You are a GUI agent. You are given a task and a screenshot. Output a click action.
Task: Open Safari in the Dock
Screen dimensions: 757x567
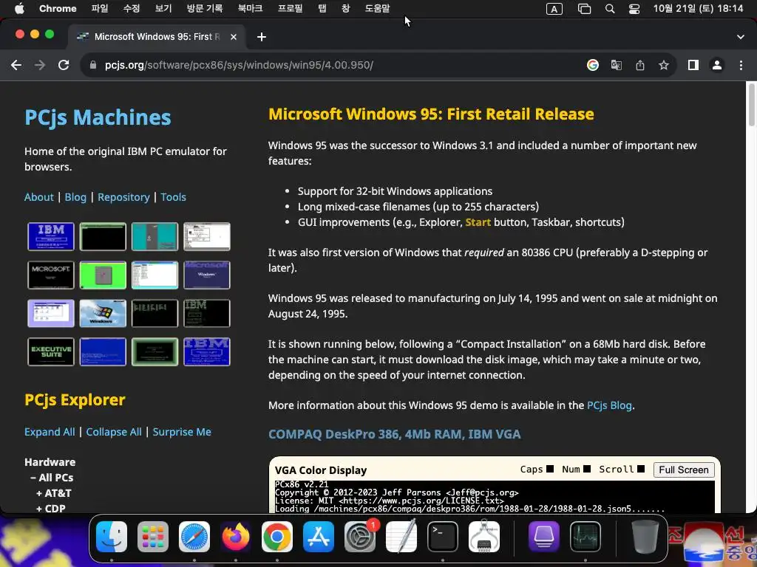coord(194,537)
